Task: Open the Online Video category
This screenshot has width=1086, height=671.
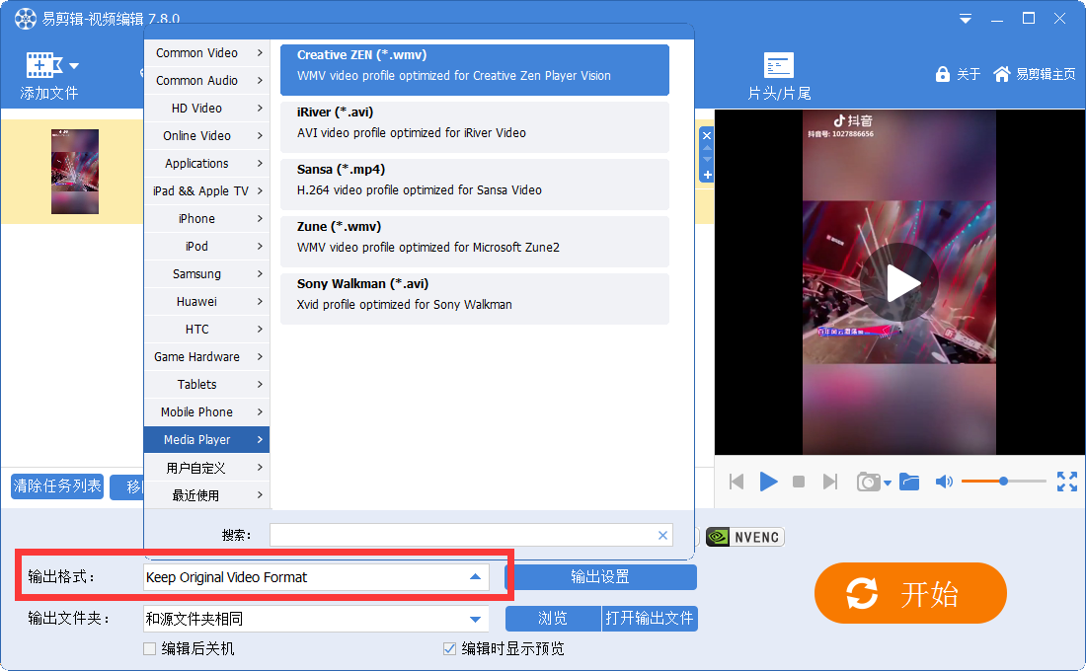Action: [206, 136]
